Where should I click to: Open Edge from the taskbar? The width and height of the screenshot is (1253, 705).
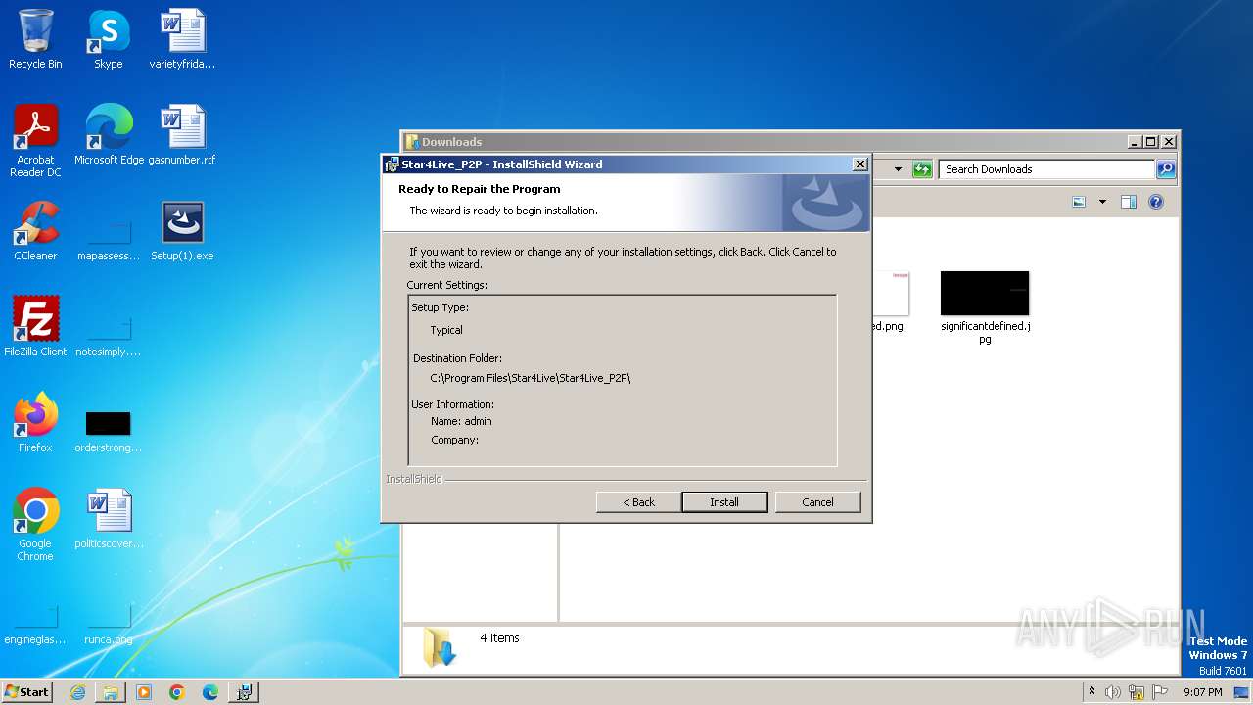pos(210,692)
